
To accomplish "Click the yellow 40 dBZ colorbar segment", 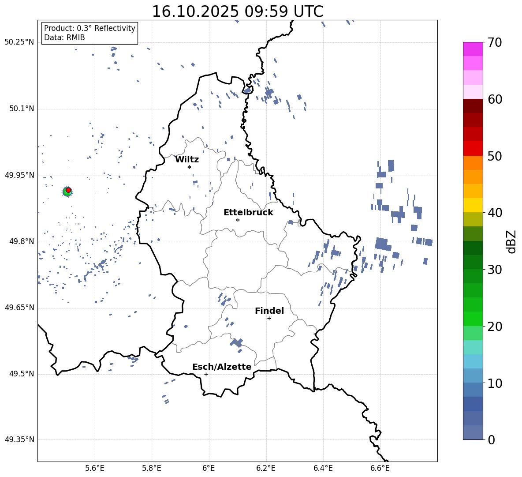I will pyautogui.click(x=473, y=205).
